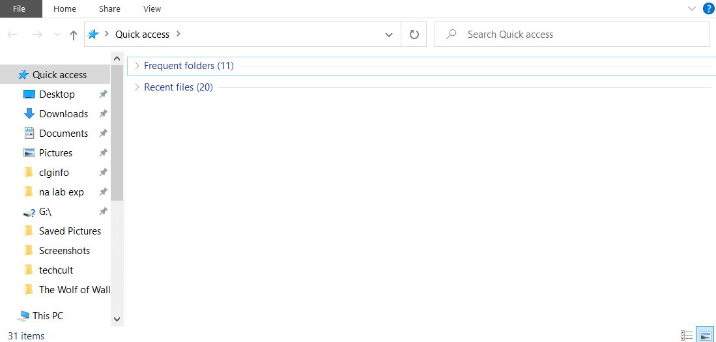Click the Quick access star icon in address bar
This screenshot has height=342, width=716.
click(x=93, y=35)
